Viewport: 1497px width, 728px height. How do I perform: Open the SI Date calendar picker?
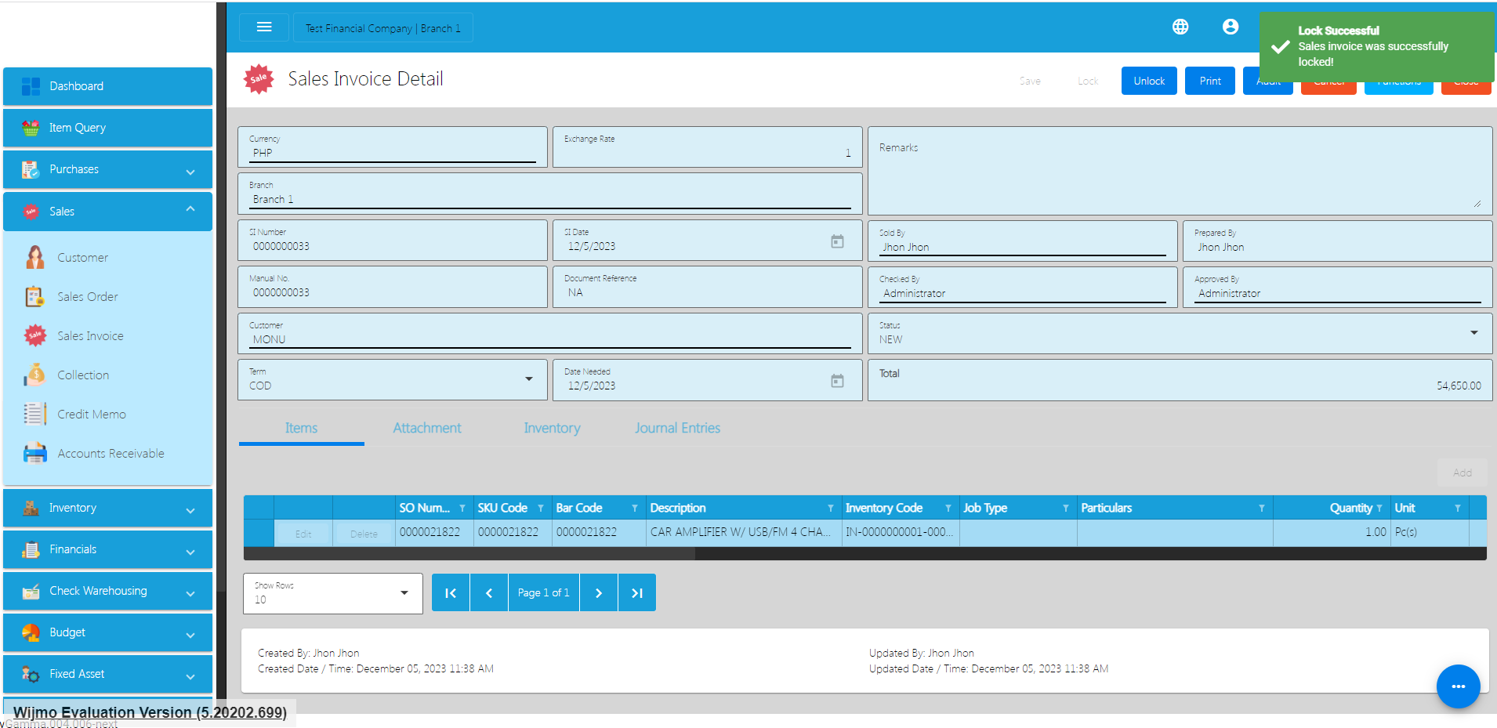[837, 241]
